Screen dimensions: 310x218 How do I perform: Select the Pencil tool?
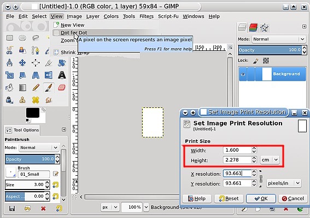[x=36, y=88]
